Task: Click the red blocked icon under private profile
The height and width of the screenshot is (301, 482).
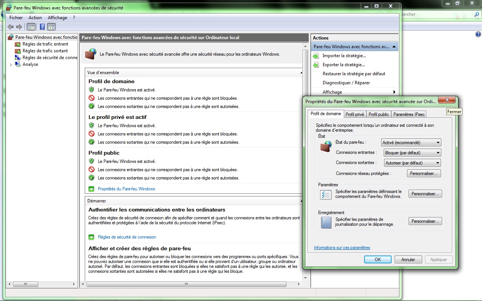Action: tap(91, 134)
